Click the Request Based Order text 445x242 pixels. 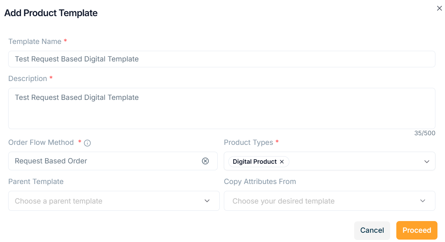(x=51, y=161)
